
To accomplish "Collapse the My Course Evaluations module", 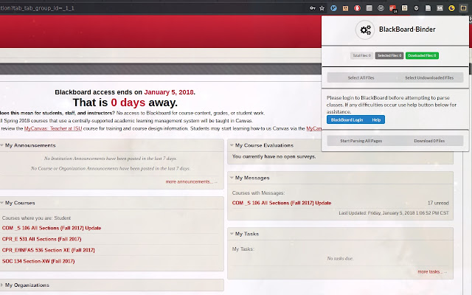I will (x=232, y=145).
